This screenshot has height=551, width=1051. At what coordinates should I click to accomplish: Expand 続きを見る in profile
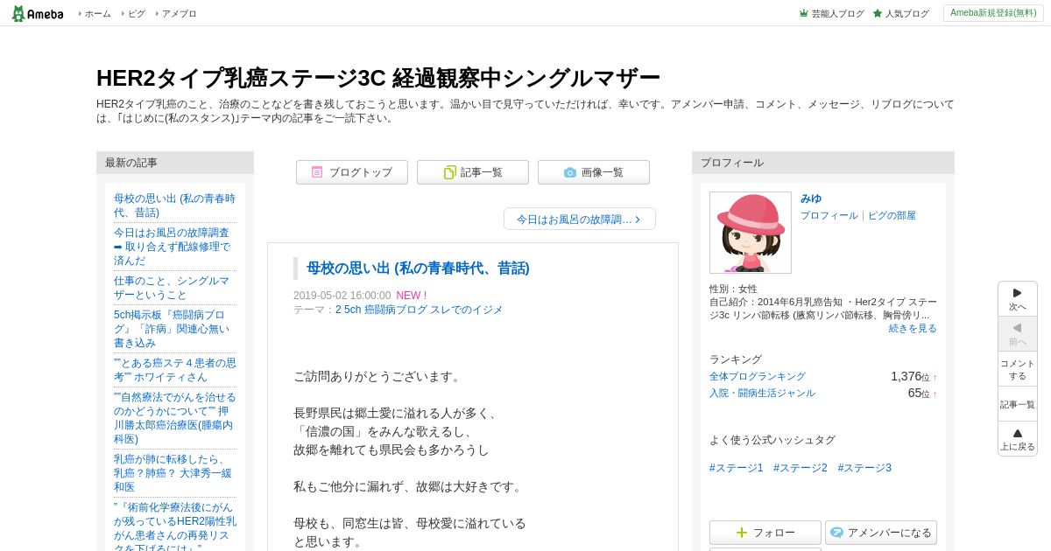(913, 328)
